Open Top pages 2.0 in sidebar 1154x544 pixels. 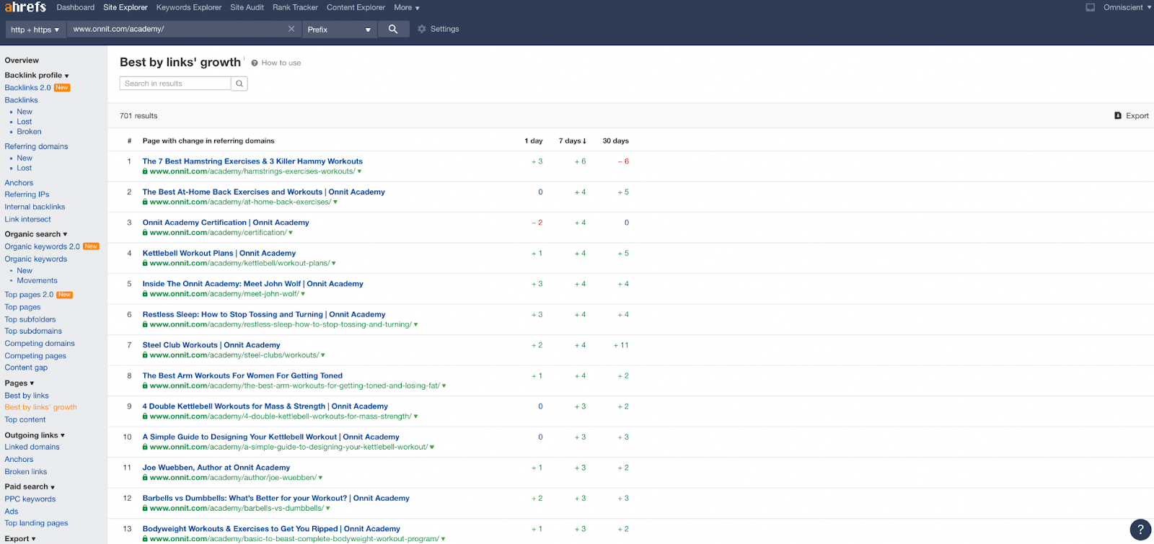coord(29,295)
